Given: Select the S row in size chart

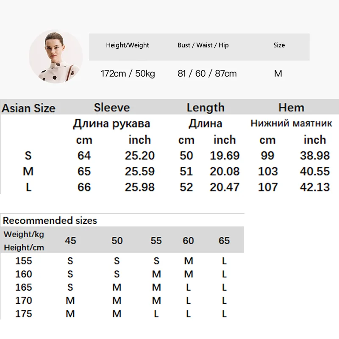Looking at the screenshot, I should 28,156.
